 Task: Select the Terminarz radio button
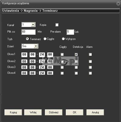coord(27,39)
